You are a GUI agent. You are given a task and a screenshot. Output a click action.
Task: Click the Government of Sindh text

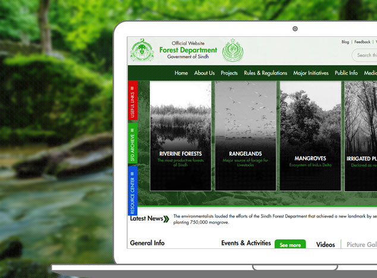pyautogui.click(x=188, y=56)
